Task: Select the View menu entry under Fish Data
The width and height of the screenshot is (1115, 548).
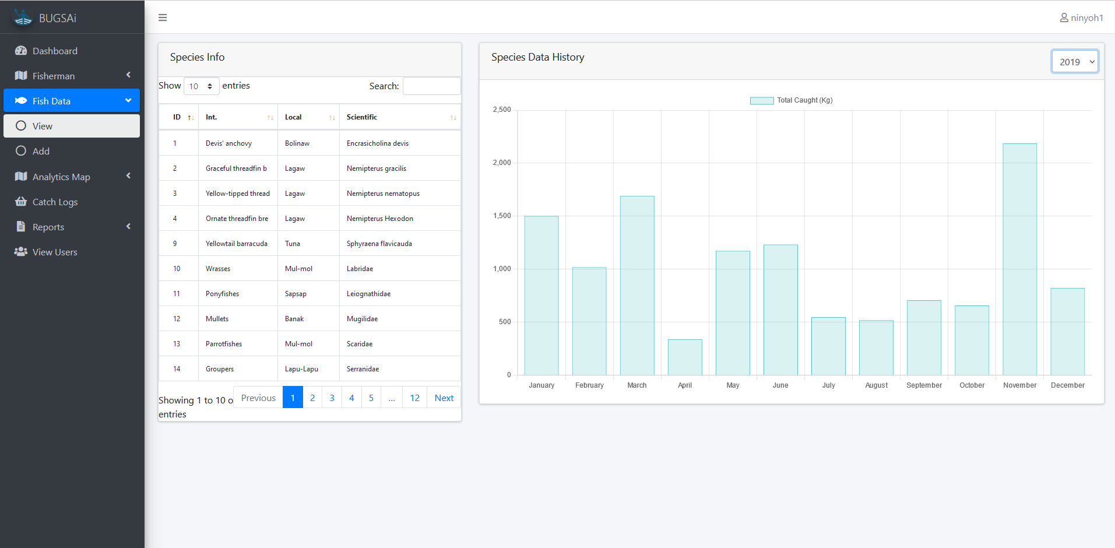Action: pyautogui.click(x=43, y=126)
